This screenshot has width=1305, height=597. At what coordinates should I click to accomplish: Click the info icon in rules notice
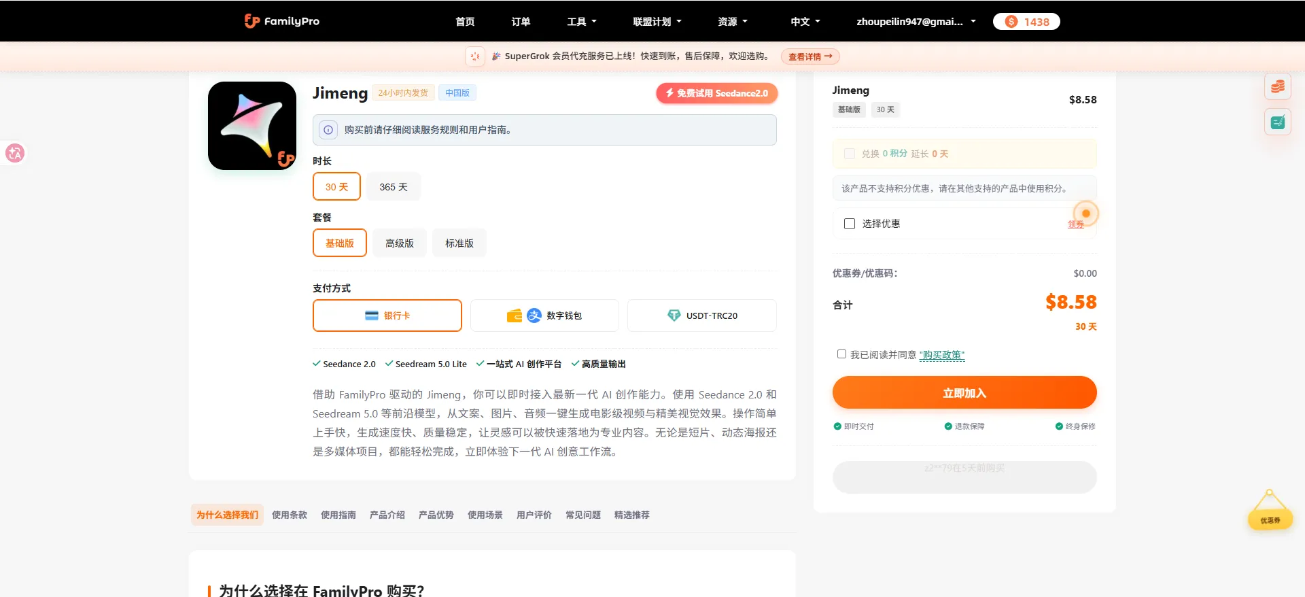(328, 130)
